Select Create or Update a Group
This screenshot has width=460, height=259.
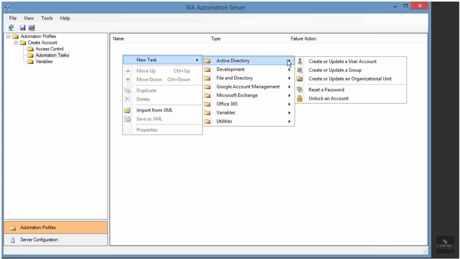pyautogui.click(x=351, y=70)
